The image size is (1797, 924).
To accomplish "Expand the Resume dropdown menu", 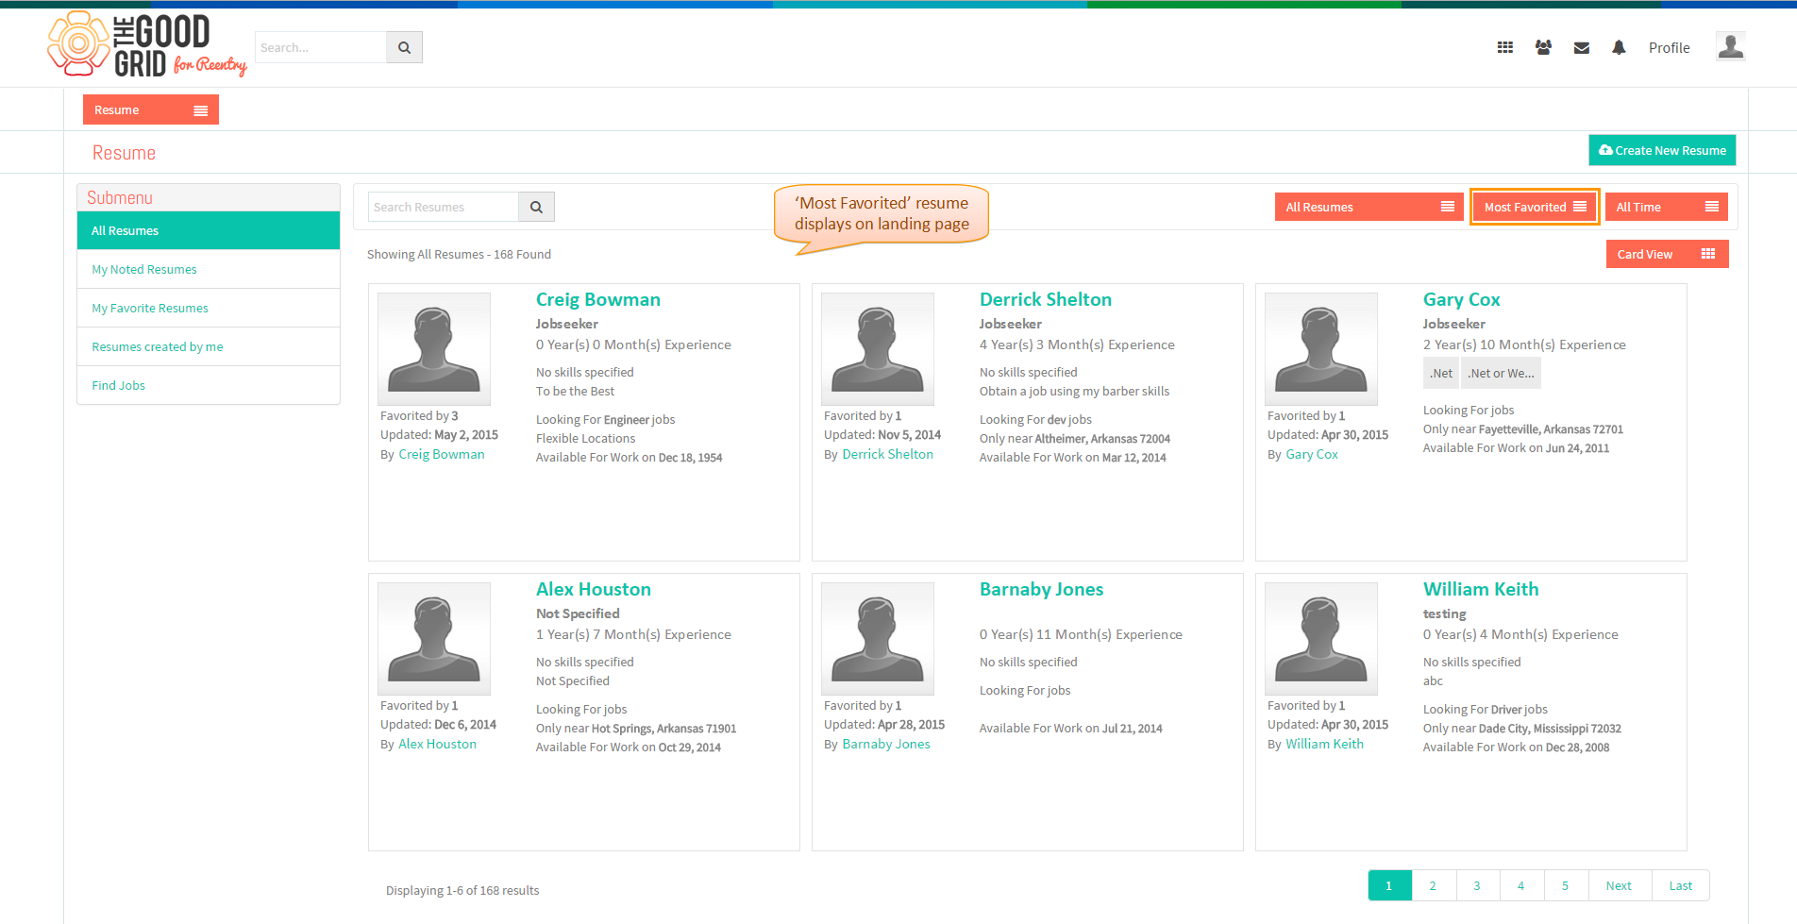I will tap(151, 109).
